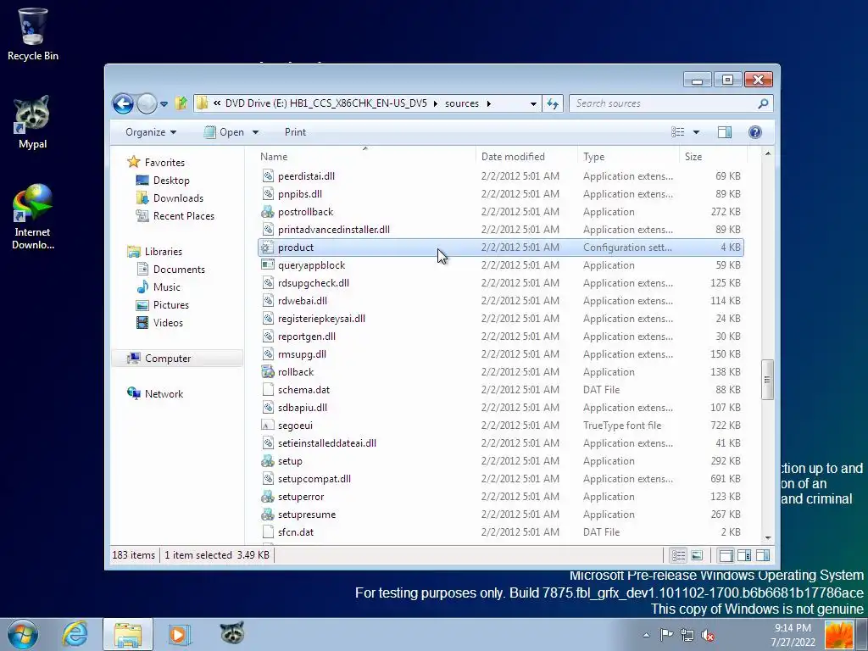Click the Up folder icon
The image size is (868, 651).
[x=181, y=103]
